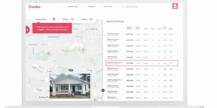Viewport: 217px width, 108px height.
Task: Select the 629K map price pin
Action: (x=39, y=90)
